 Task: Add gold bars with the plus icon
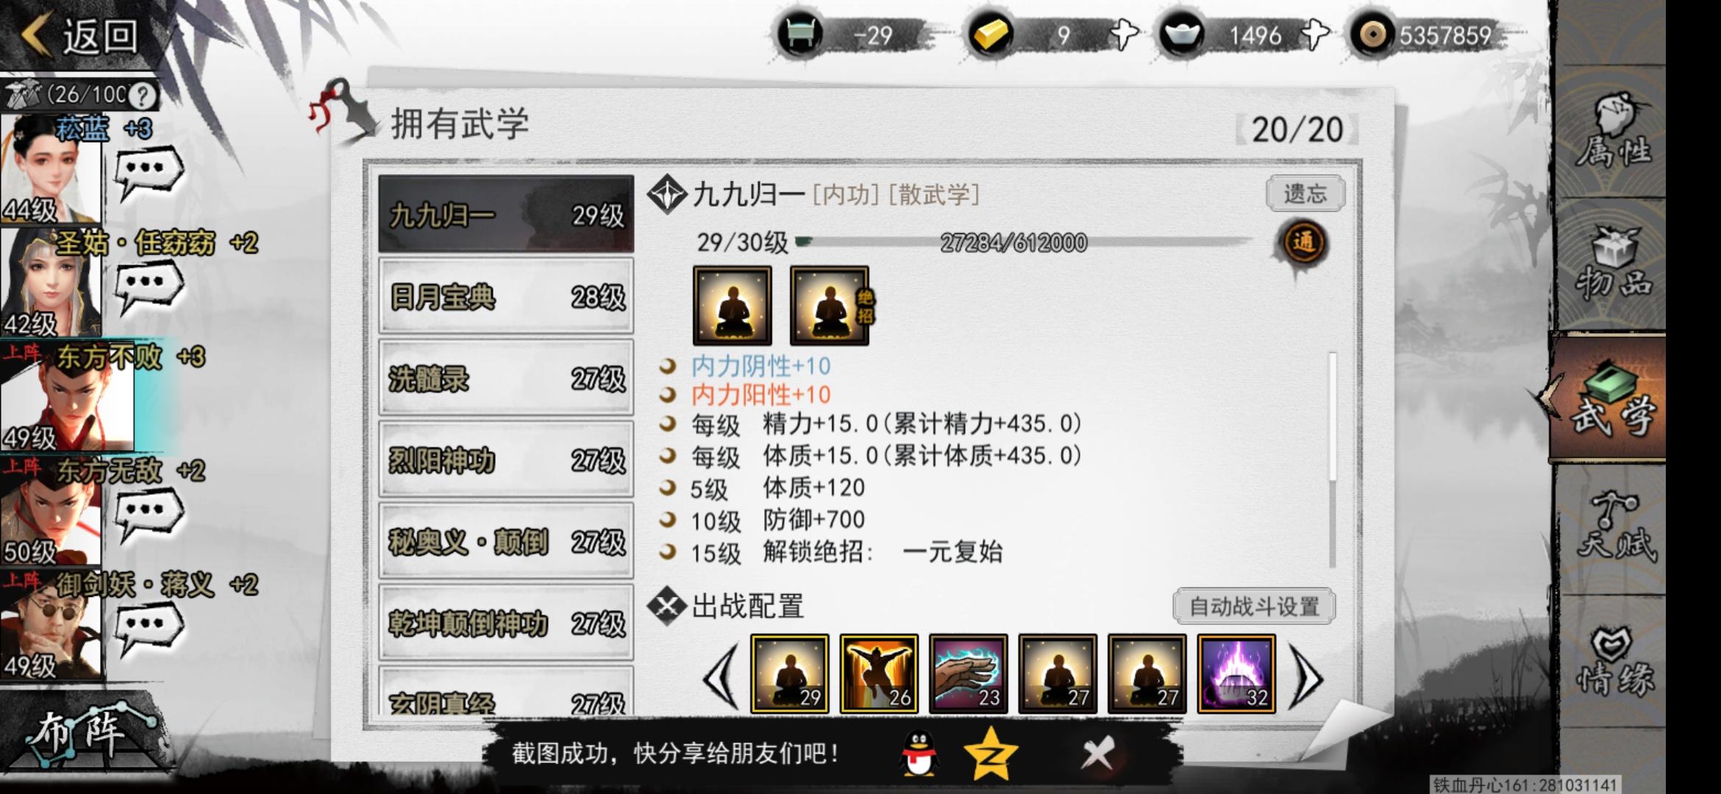[x=1124, y=35]
